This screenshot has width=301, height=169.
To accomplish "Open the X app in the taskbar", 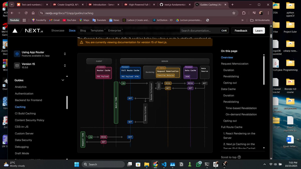I will point(225,164).
